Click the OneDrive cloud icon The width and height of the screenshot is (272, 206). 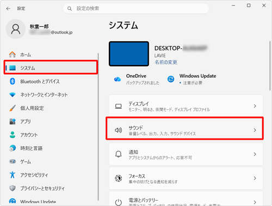click(118, 79)
